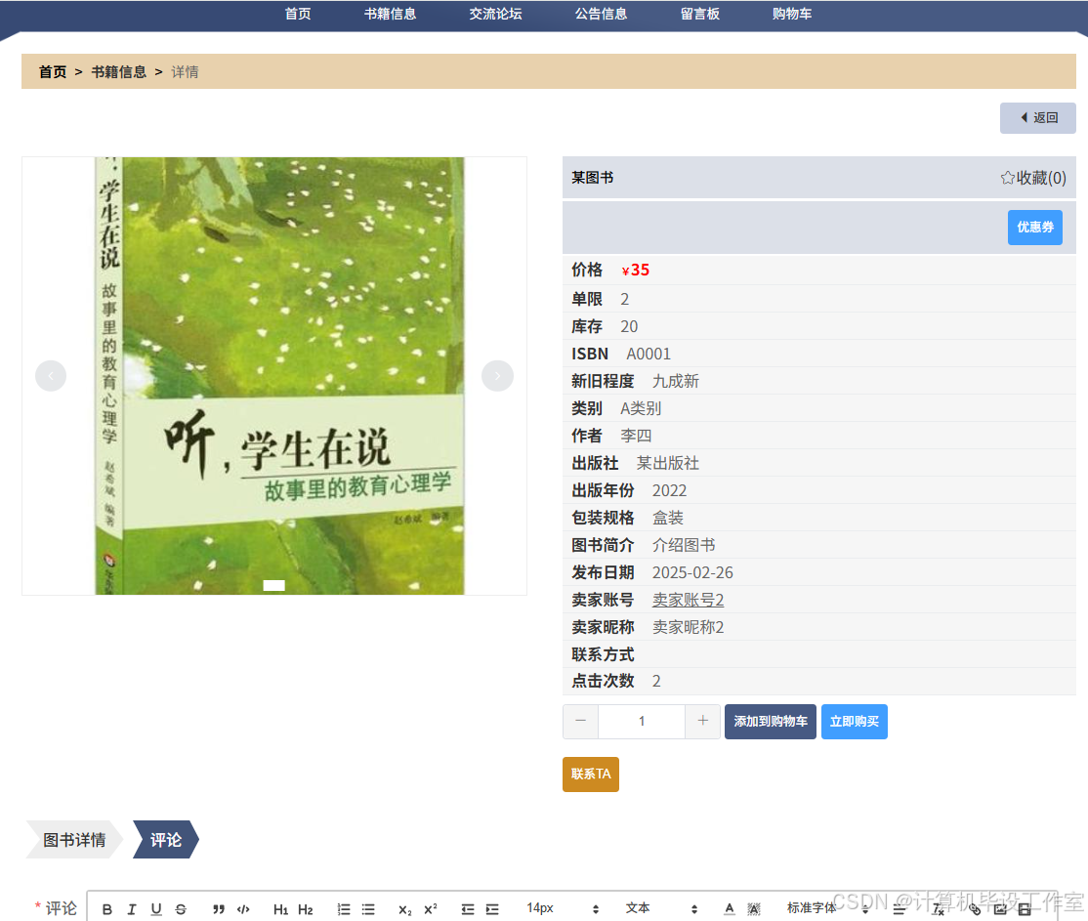Click the price value ¥35

pyautogui.click(x=636, y=270)
